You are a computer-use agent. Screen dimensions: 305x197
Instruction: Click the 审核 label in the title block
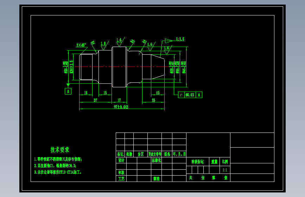pyautogui.click(x=121, y=172)
